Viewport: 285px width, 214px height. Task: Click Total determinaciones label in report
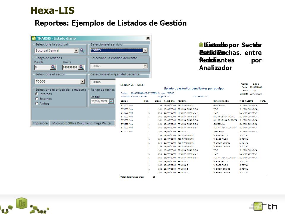(x=132, y=177)
